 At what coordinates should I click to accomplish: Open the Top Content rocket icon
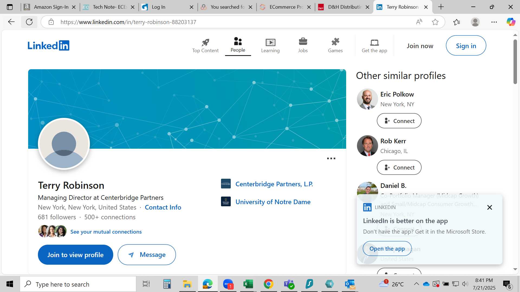click(x=205, y=42)
